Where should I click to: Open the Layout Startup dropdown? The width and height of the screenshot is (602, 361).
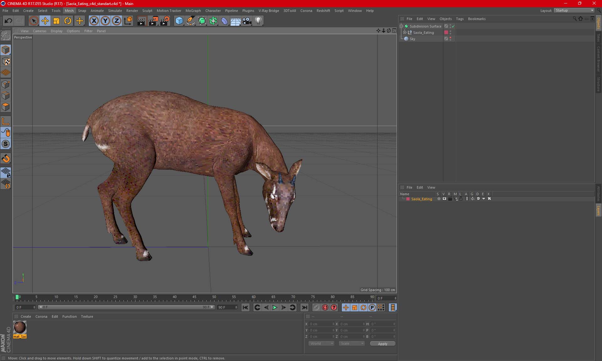click(574, 10)
